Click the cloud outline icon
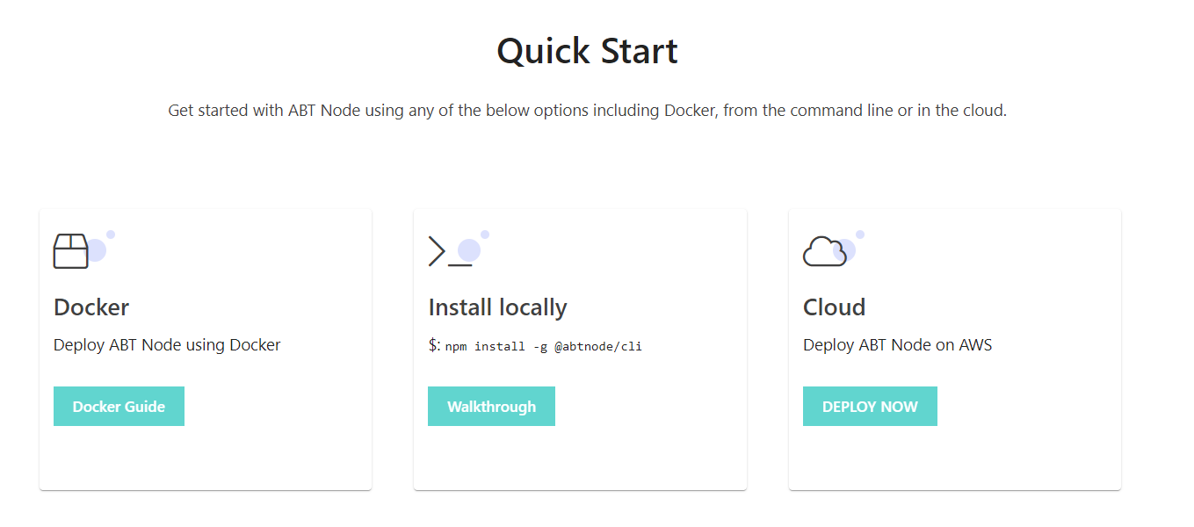Screen dimensions: 1194x527 (824, 252)
